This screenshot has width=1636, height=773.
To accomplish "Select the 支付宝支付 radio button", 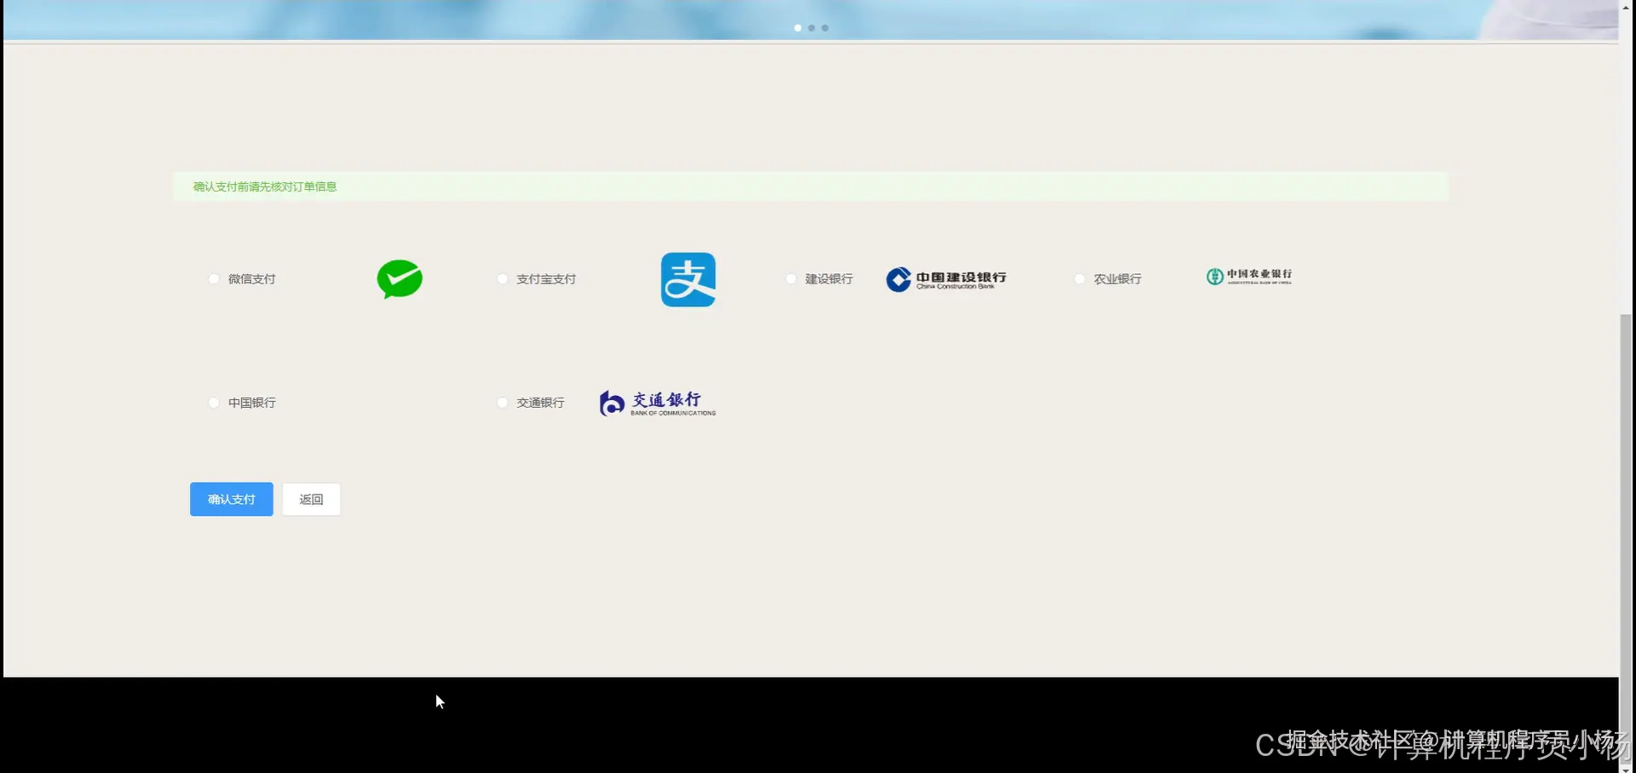I will (502, 278).
